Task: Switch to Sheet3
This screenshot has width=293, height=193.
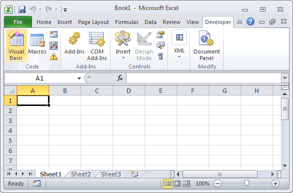Action: [111, 174]
